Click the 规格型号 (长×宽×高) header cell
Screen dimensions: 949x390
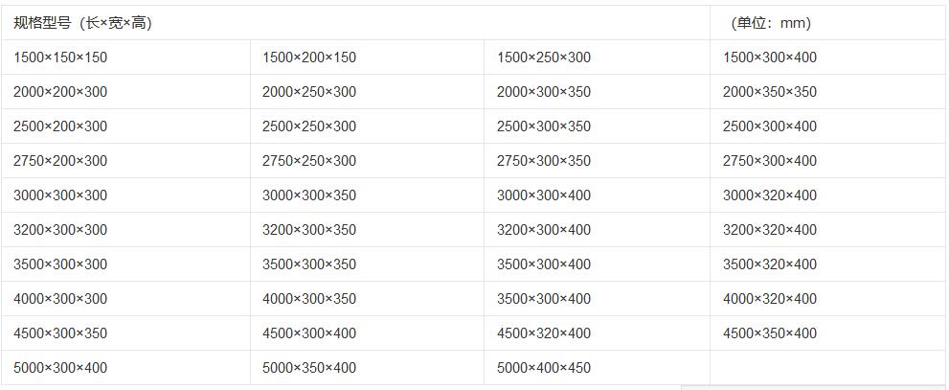pyautogui.click(x=83, y=23)
